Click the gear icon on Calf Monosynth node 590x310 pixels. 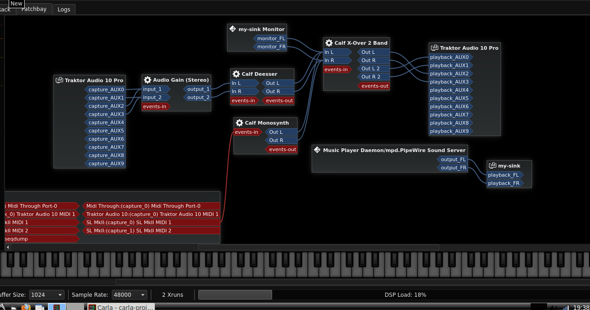[239, 122]
